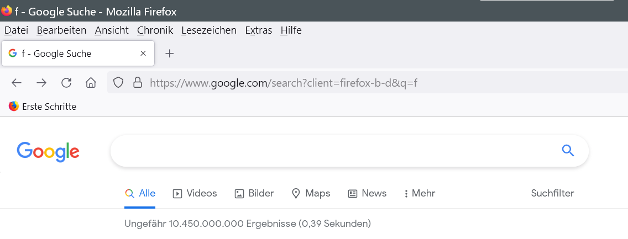Open the Suchfilter tools
This screenshot has height=239, width=628.
pos(552,193)
